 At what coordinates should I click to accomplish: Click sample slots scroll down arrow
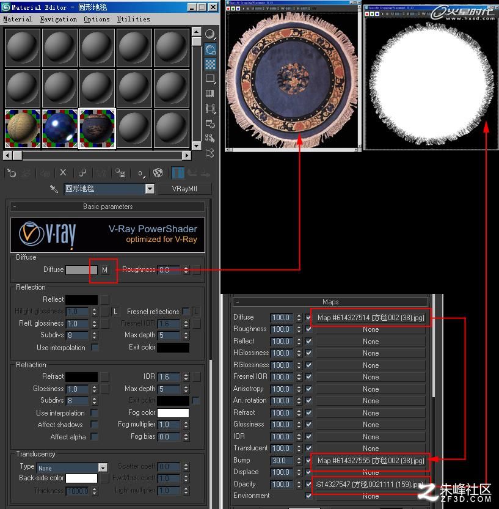(x=196, y=146)
